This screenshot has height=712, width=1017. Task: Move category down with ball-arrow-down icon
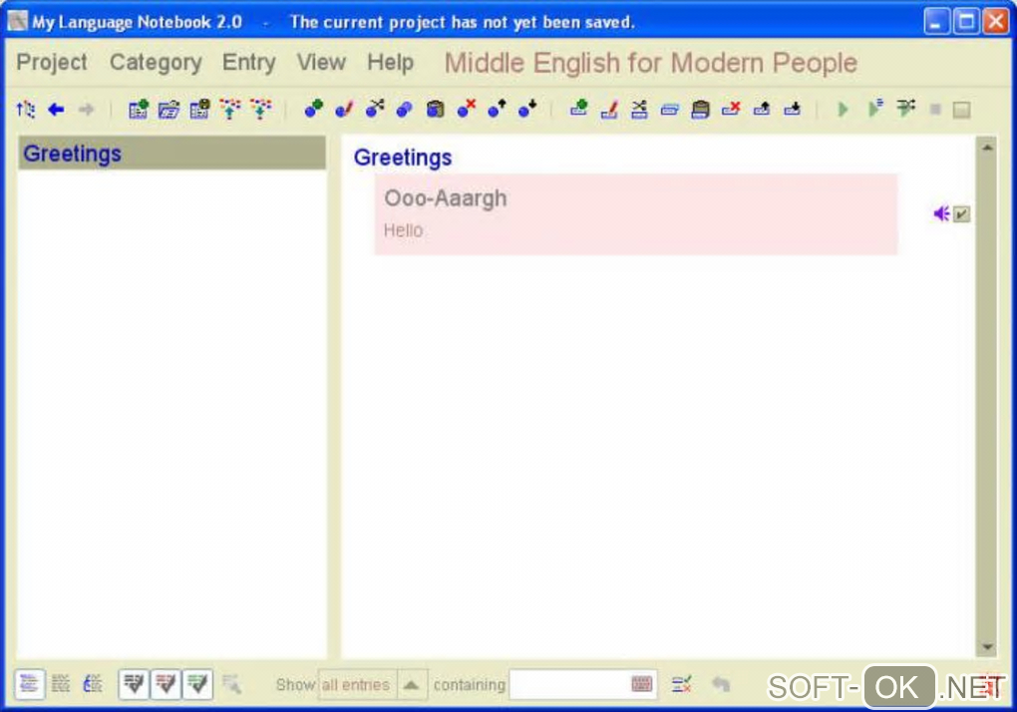point(527,109)
